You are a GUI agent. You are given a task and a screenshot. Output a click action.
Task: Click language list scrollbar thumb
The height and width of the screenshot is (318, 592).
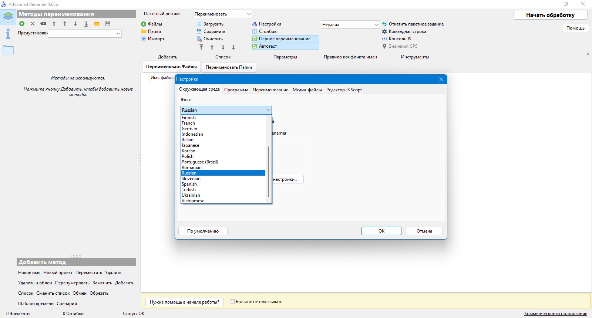pyautogui.click(x=269, y=172)
